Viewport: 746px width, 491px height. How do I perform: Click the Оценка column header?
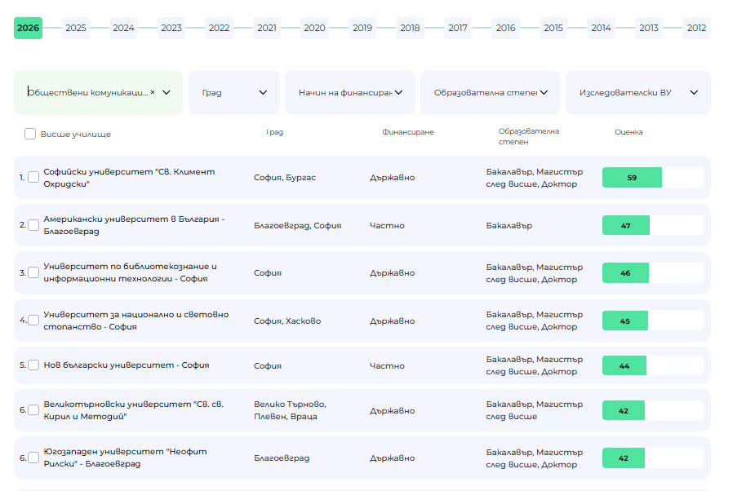(628, 132)
